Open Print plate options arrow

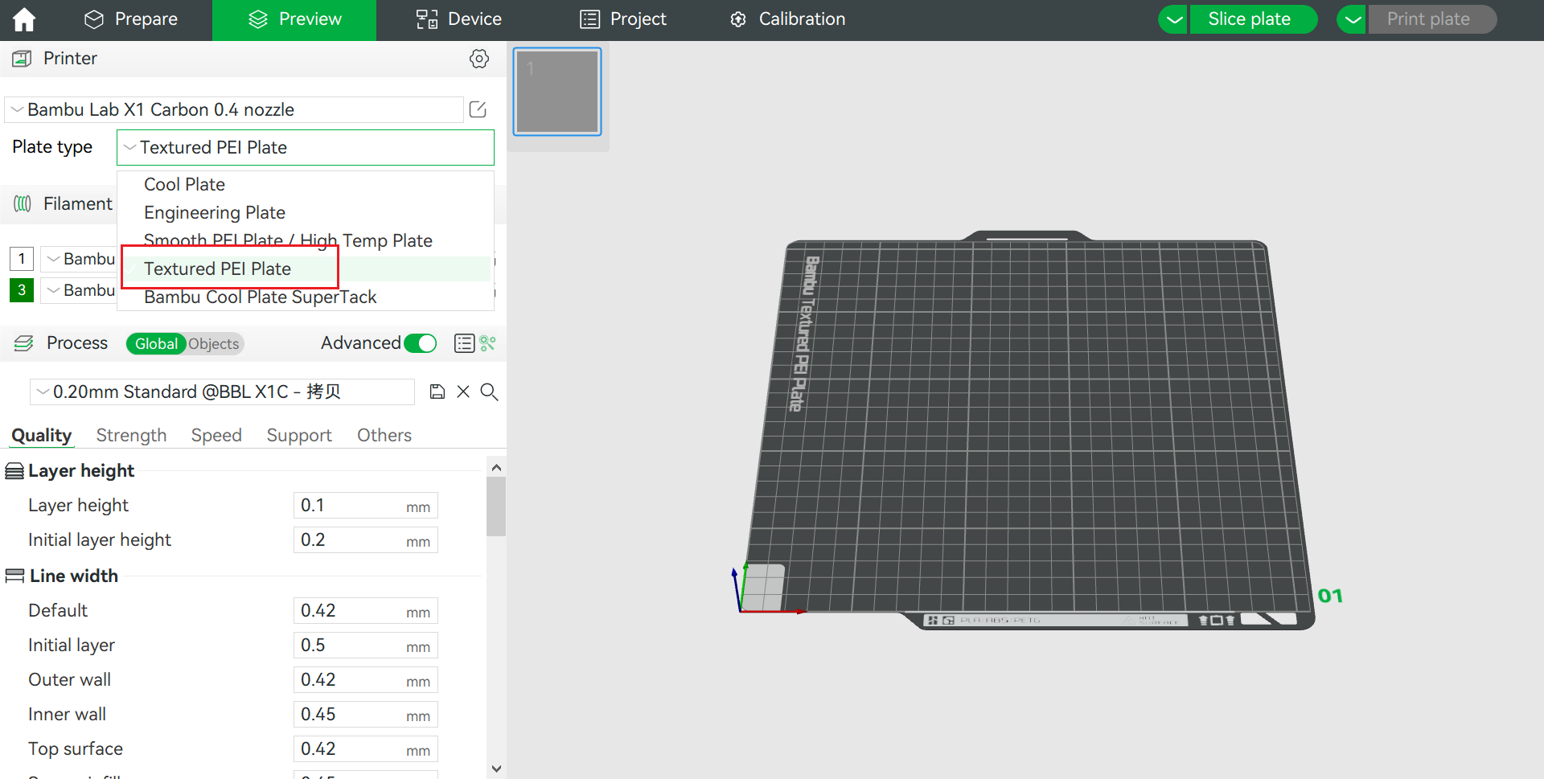[x=1353, y=19]
